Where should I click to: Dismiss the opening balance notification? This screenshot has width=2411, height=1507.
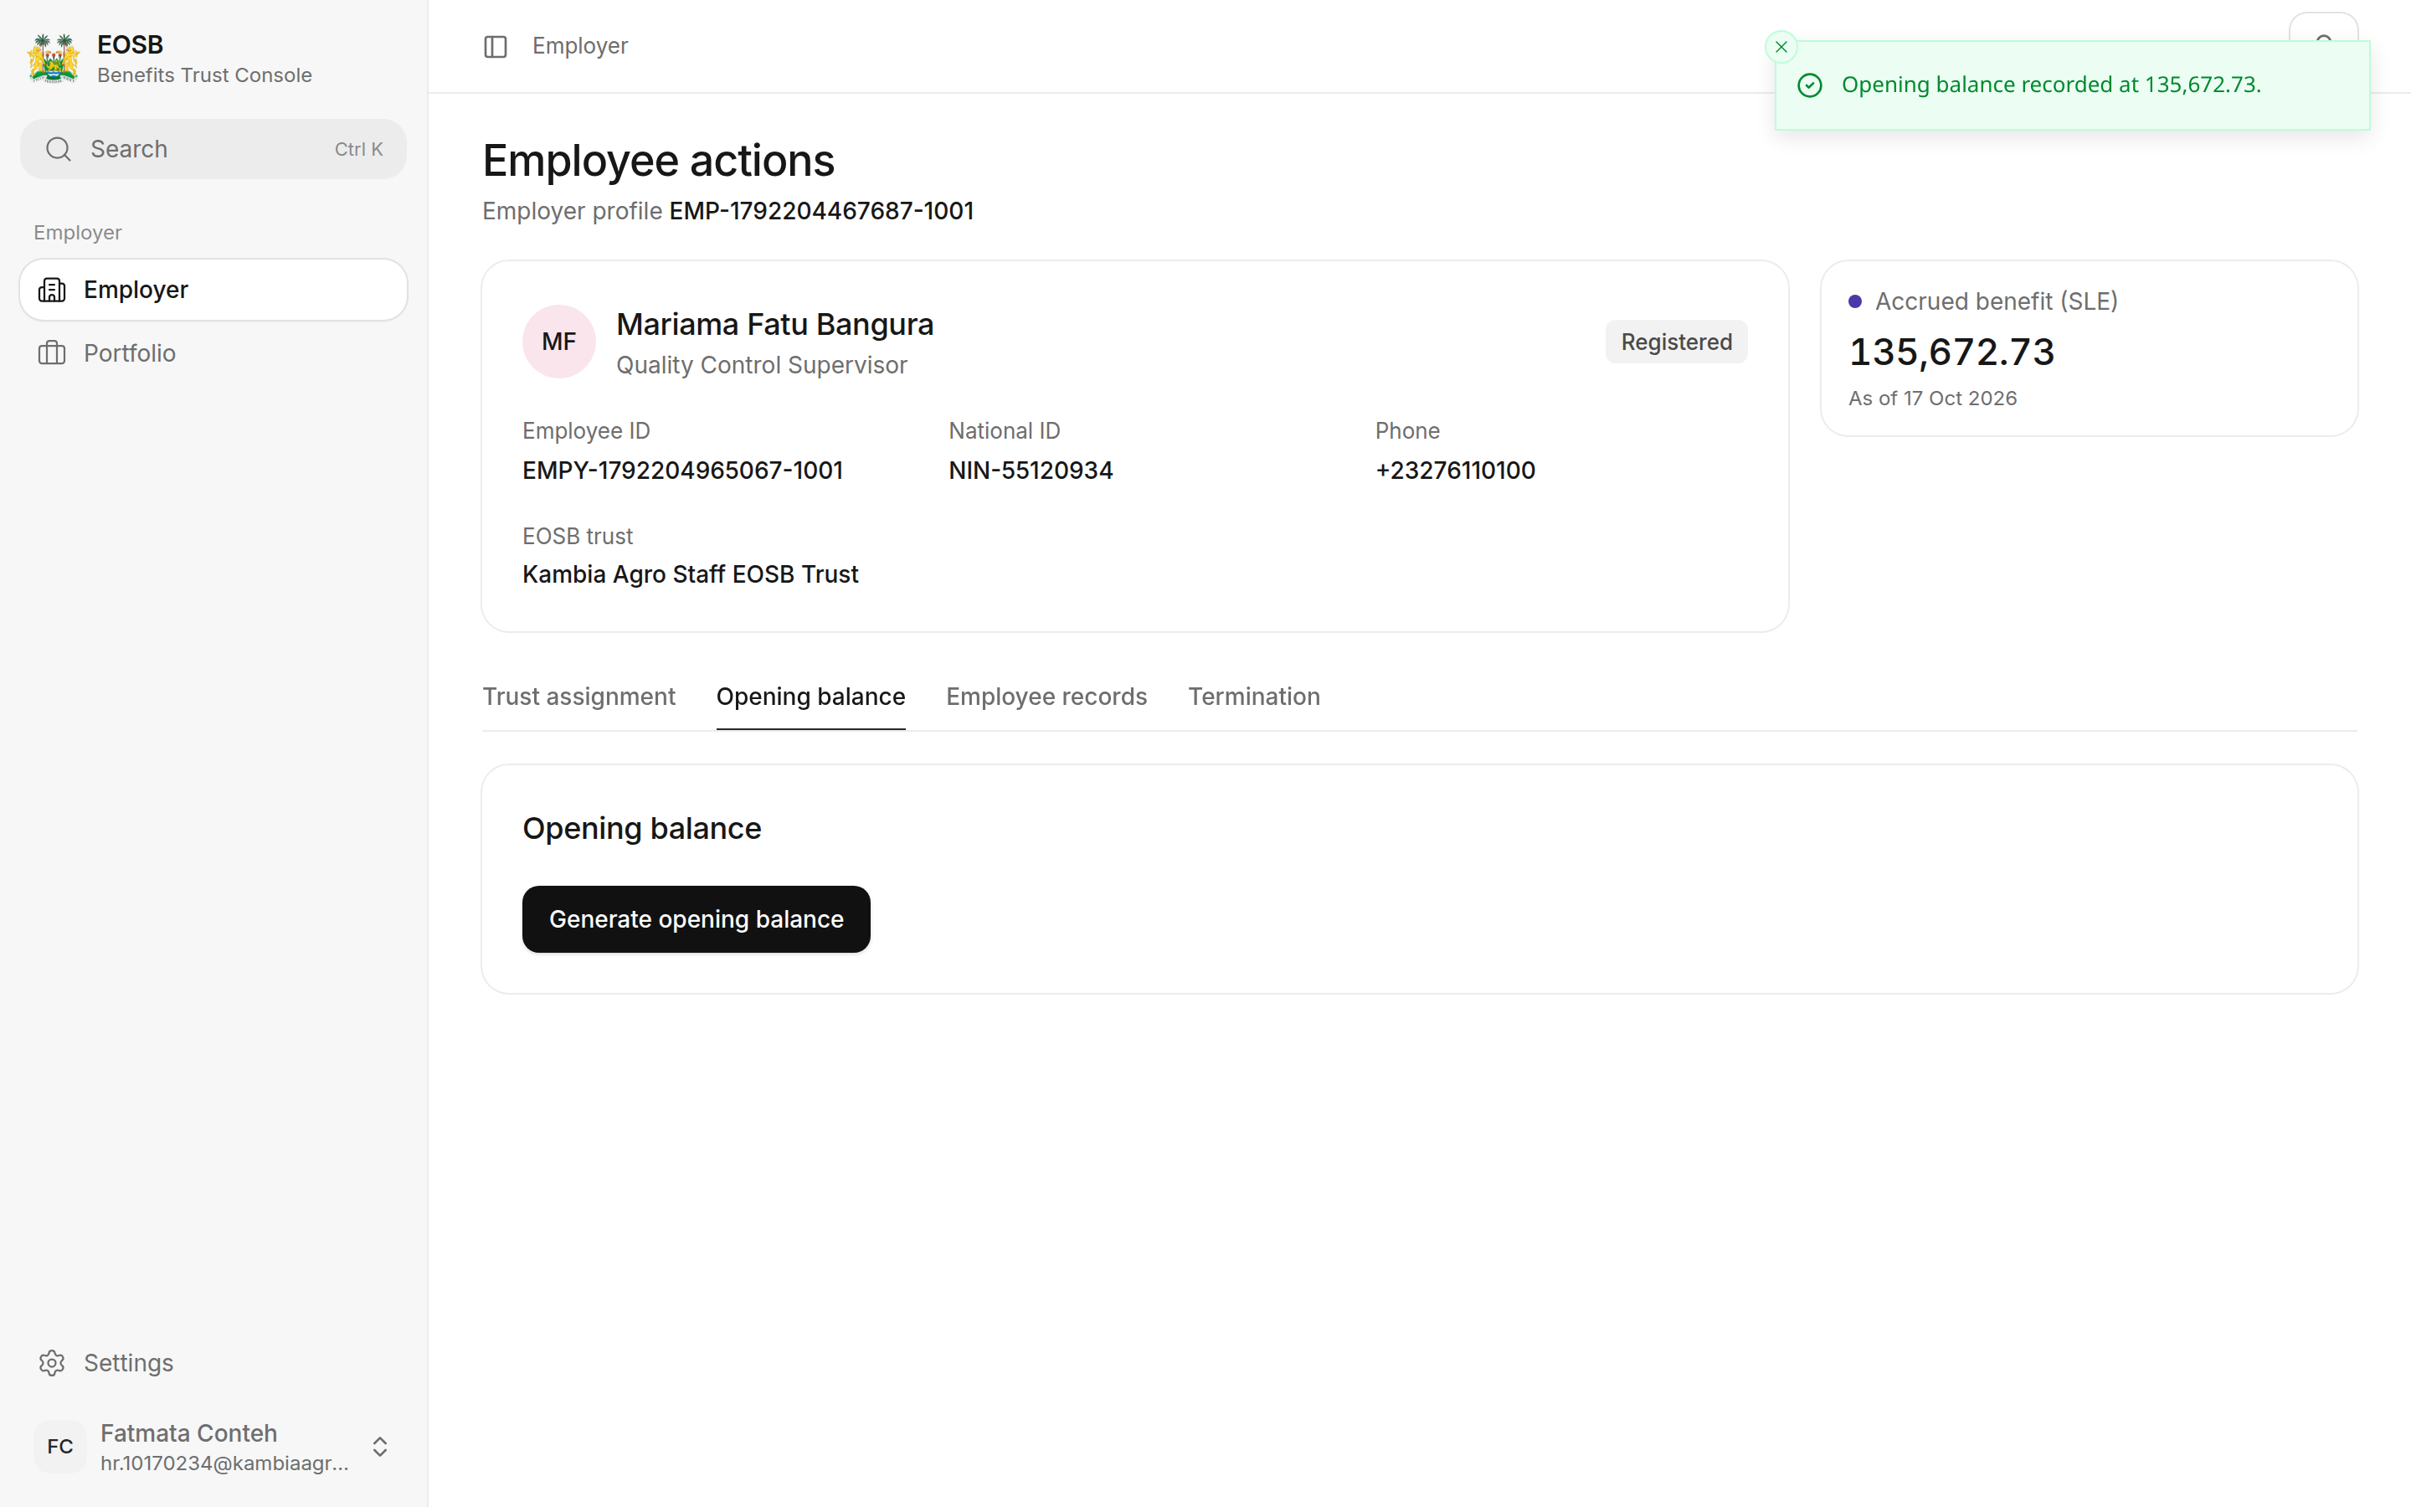pos(1781,47)
